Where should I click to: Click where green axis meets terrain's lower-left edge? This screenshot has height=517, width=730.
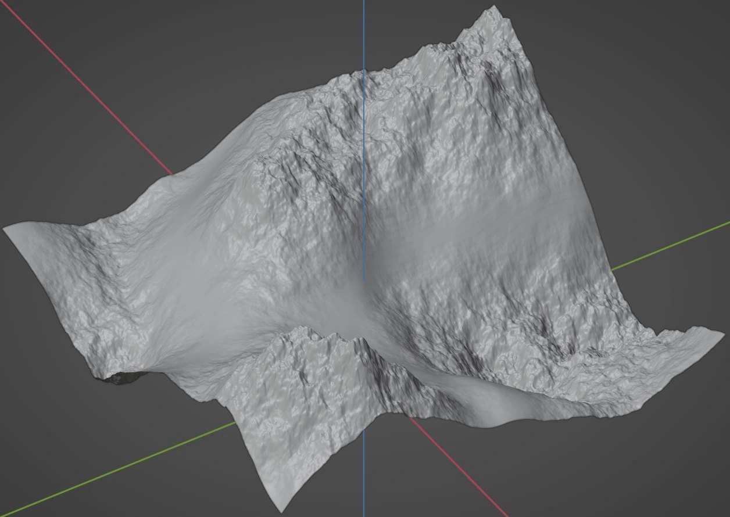tap(235, 423)
